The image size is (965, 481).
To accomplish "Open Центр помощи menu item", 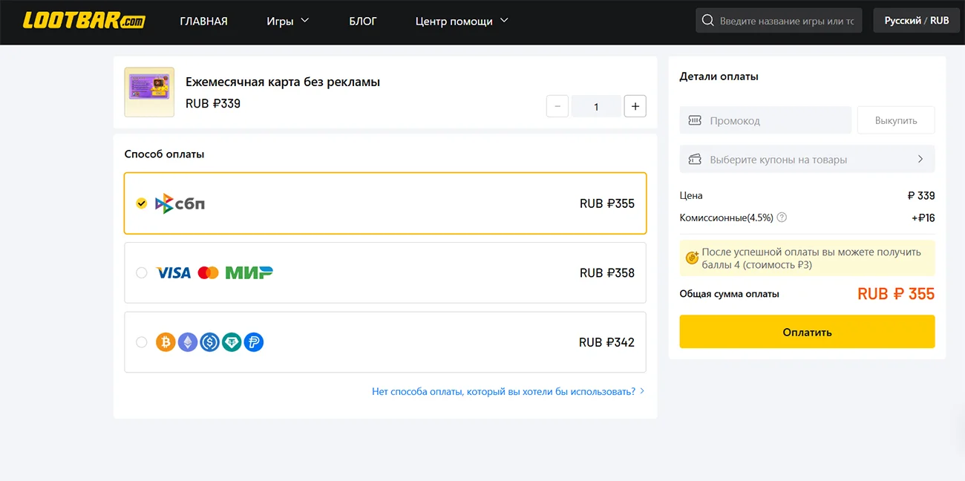I will (454, 21).
